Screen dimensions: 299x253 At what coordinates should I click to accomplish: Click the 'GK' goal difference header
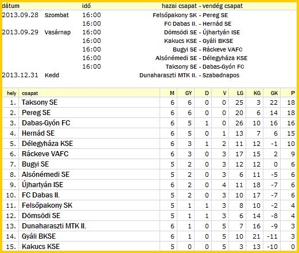274,93
